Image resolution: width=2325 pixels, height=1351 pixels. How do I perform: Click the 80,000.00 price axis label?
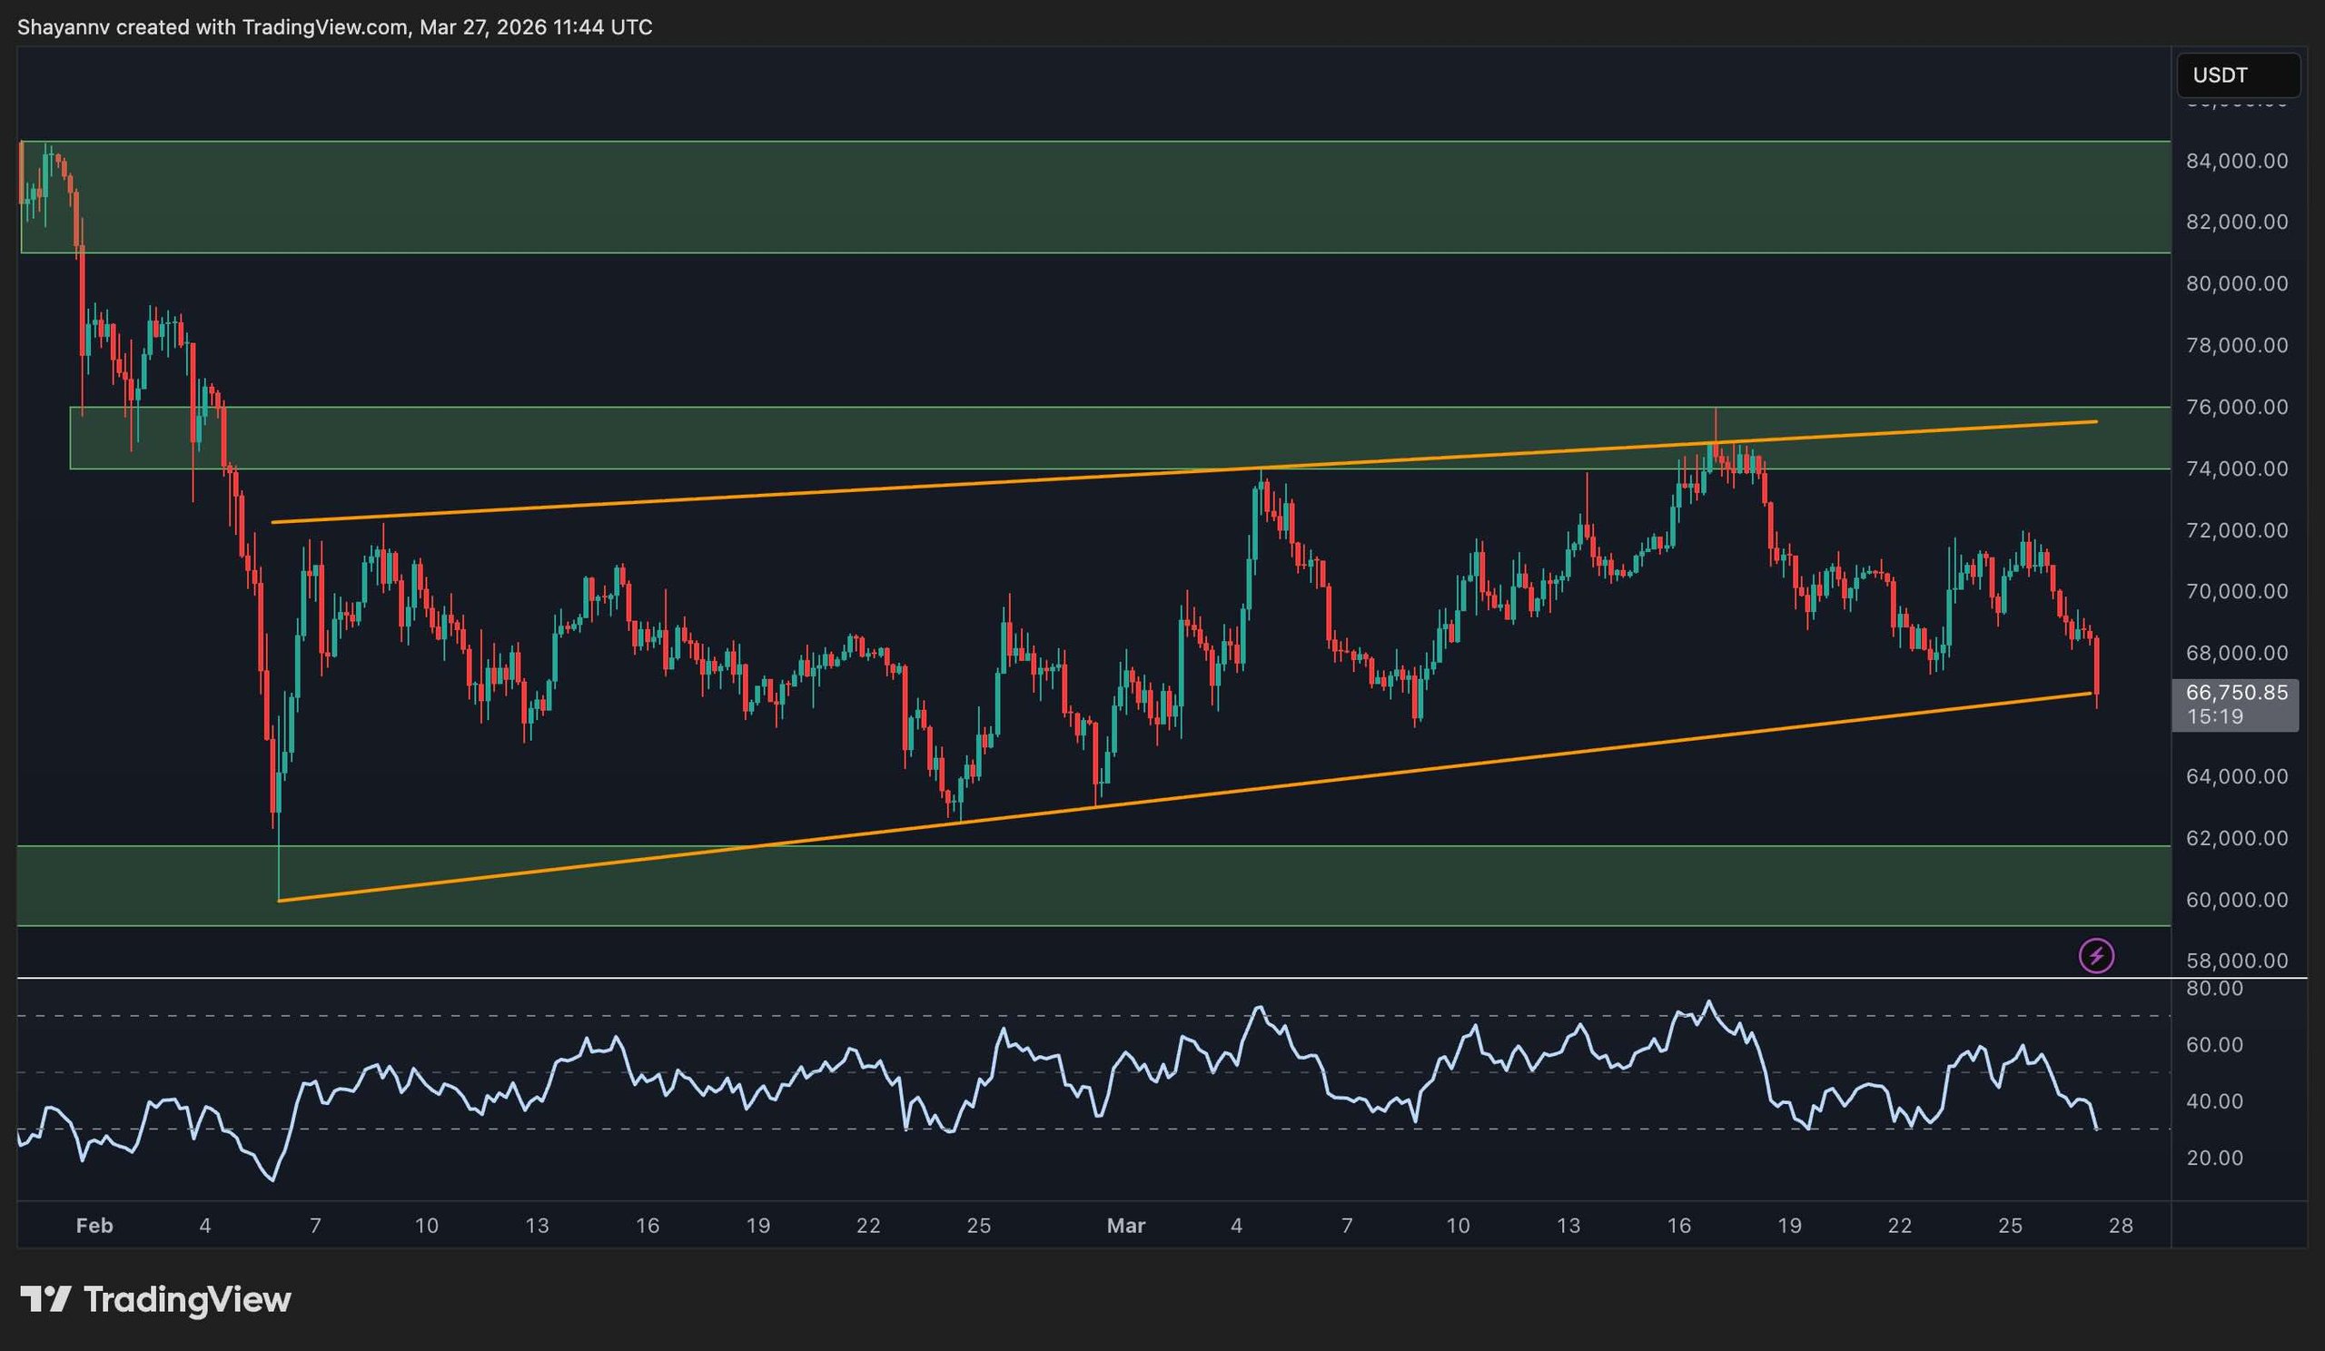[2236, 283]
